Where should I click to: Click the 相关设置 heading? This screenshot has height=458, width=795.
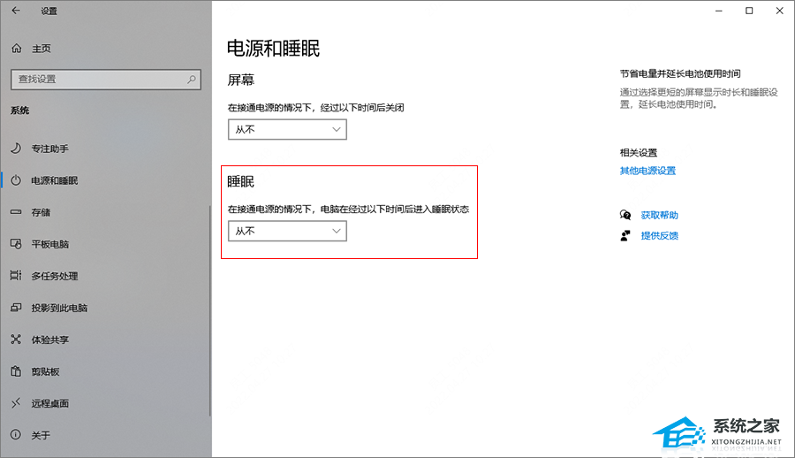[639, 152]
